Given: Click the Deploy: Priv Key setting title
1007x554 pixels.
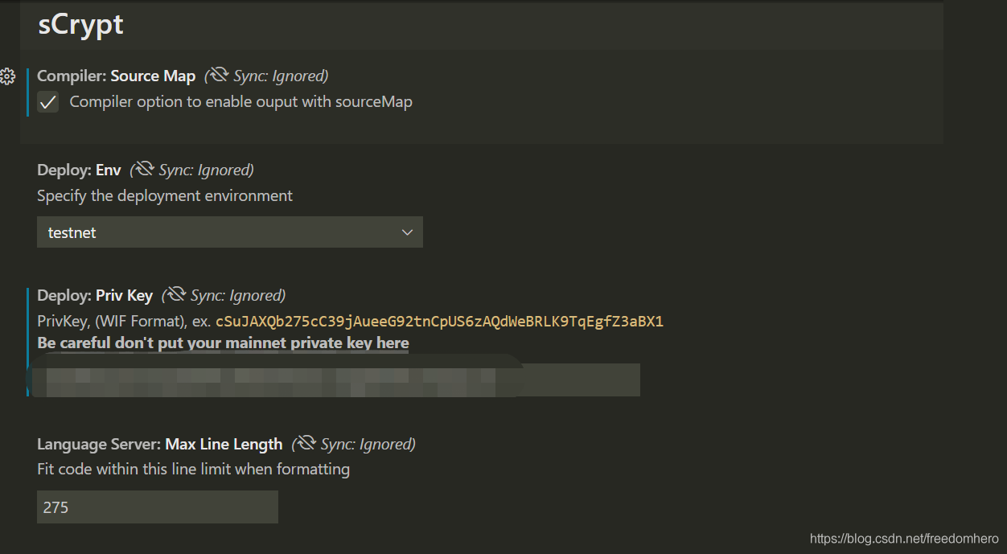Looking at the screenshot, I should click(x=95, y=295).
